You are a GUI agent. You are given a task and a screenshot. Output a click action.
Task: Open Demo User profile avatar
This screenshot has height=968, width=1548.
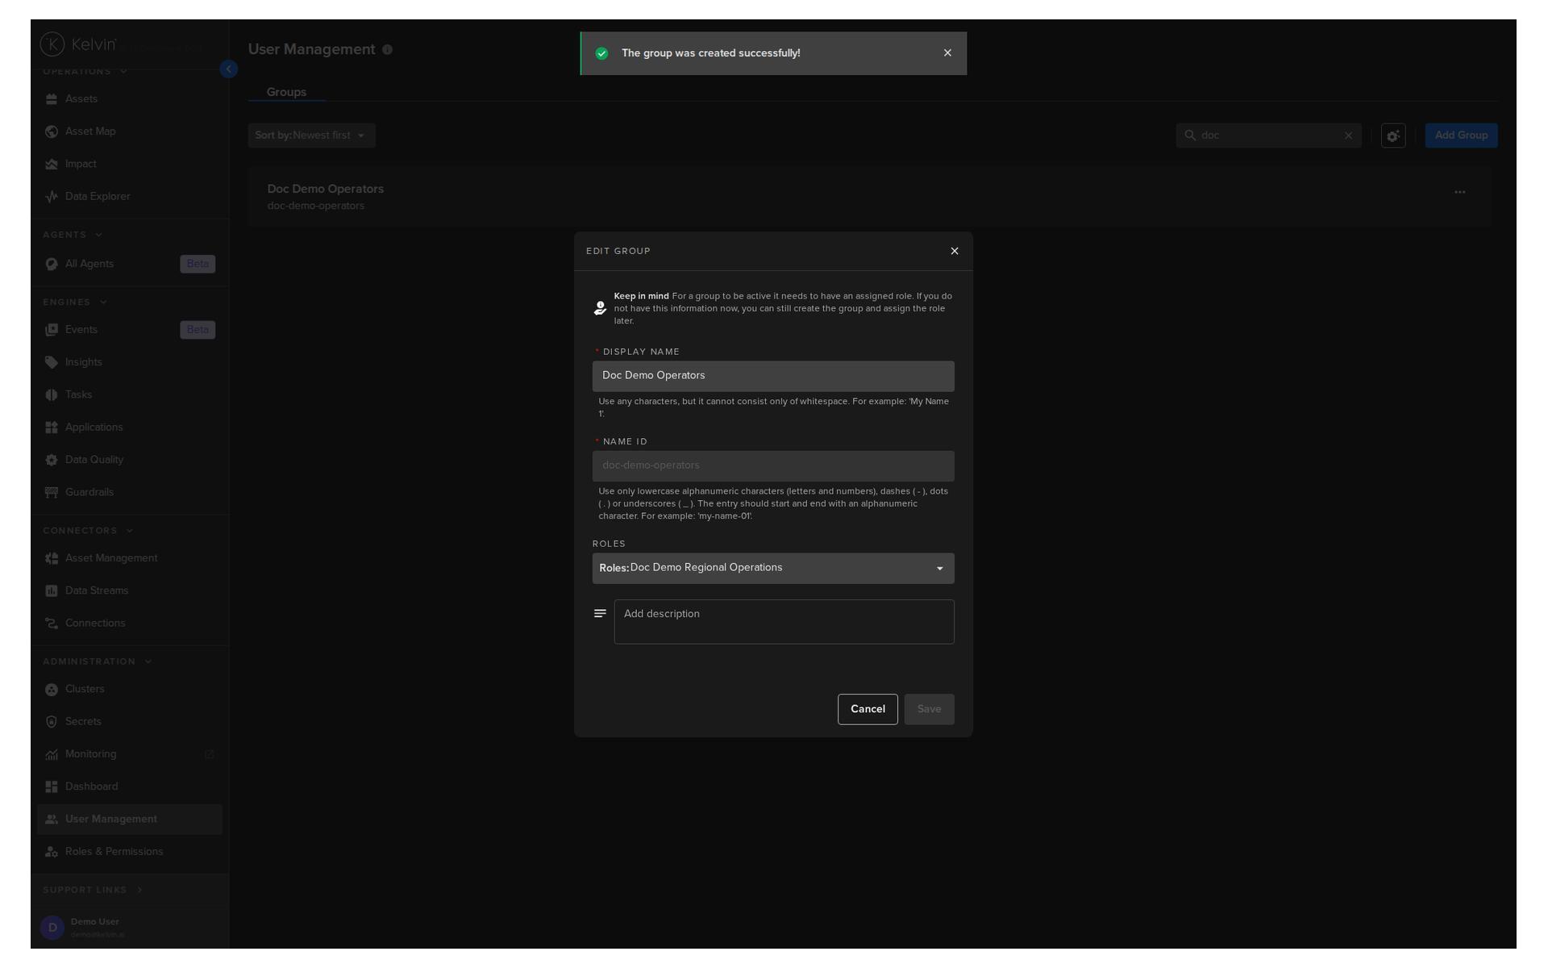pos(52,928)
